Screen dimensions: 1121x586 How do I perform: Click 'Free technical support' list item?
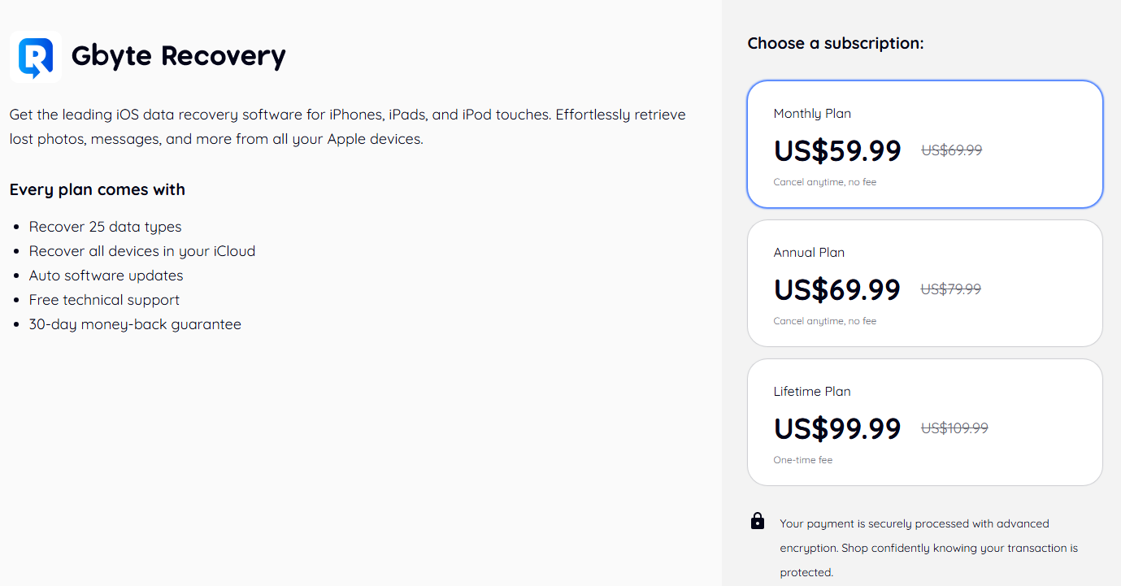(104, 300)
